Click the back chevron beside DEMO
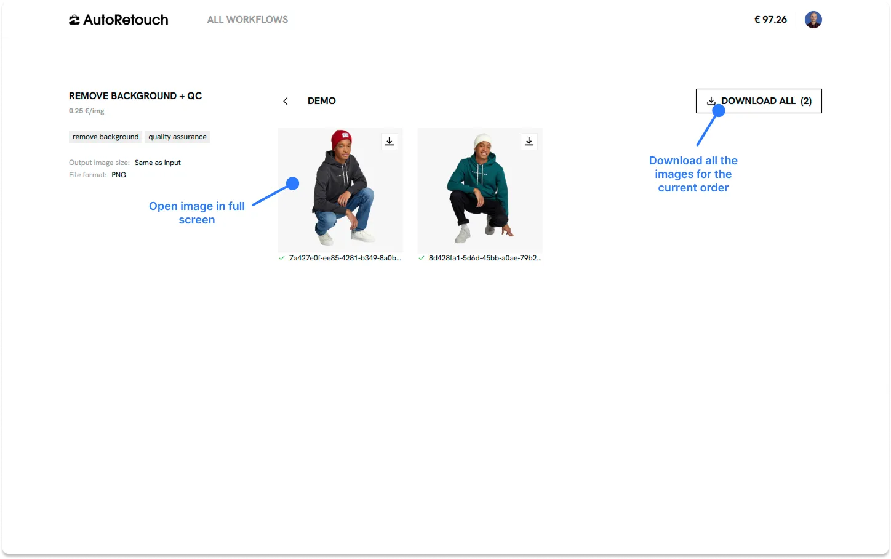The image size is (891, 559). point(286,100)
